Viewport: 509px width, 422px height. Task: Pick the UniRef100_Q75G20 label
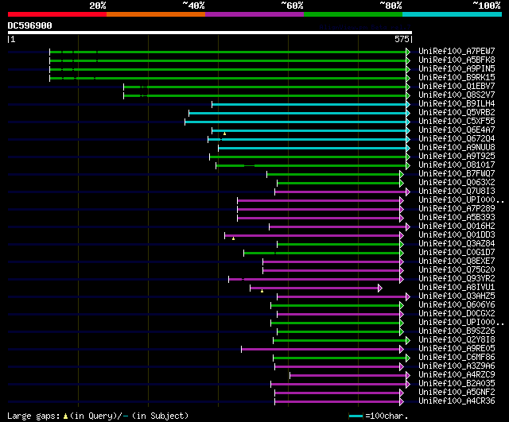pyautogui.click(x=457, y=270)
